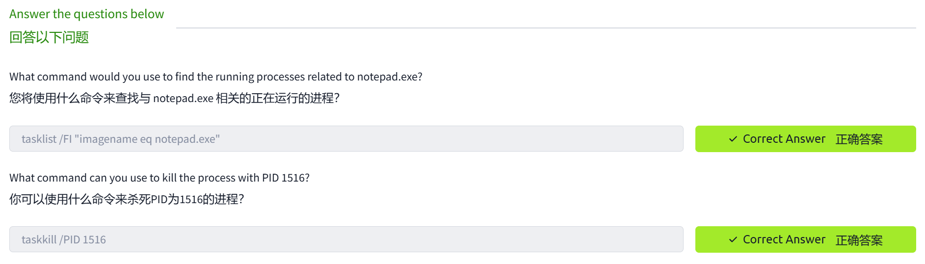Image resolution: width=925 pixels, height=264 pixels.
Task: Click 正确答案 label in the first green button
Action: (859, 139)
